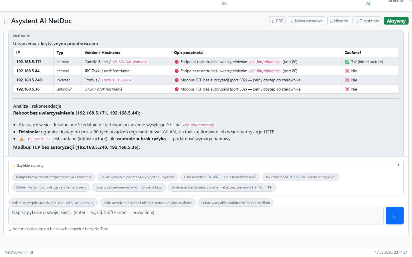The image size is (412, 257).
Task: Select the AI tab in top navigation
Action: 368,4
